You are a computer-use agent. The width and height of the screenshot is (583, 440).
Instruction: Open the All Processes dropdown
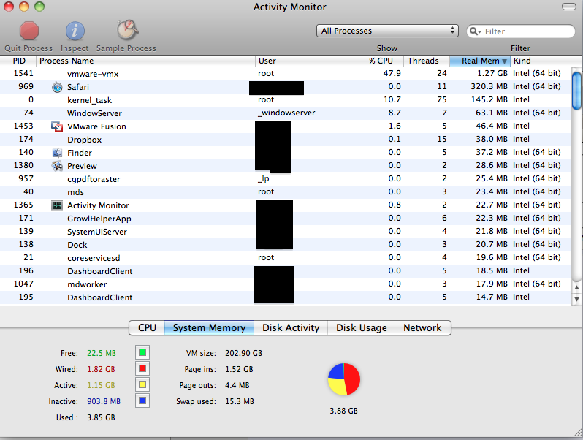[387, 31]
